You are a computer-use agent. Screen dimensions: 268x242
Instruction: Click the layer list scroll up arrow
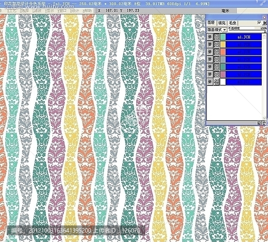264,36
